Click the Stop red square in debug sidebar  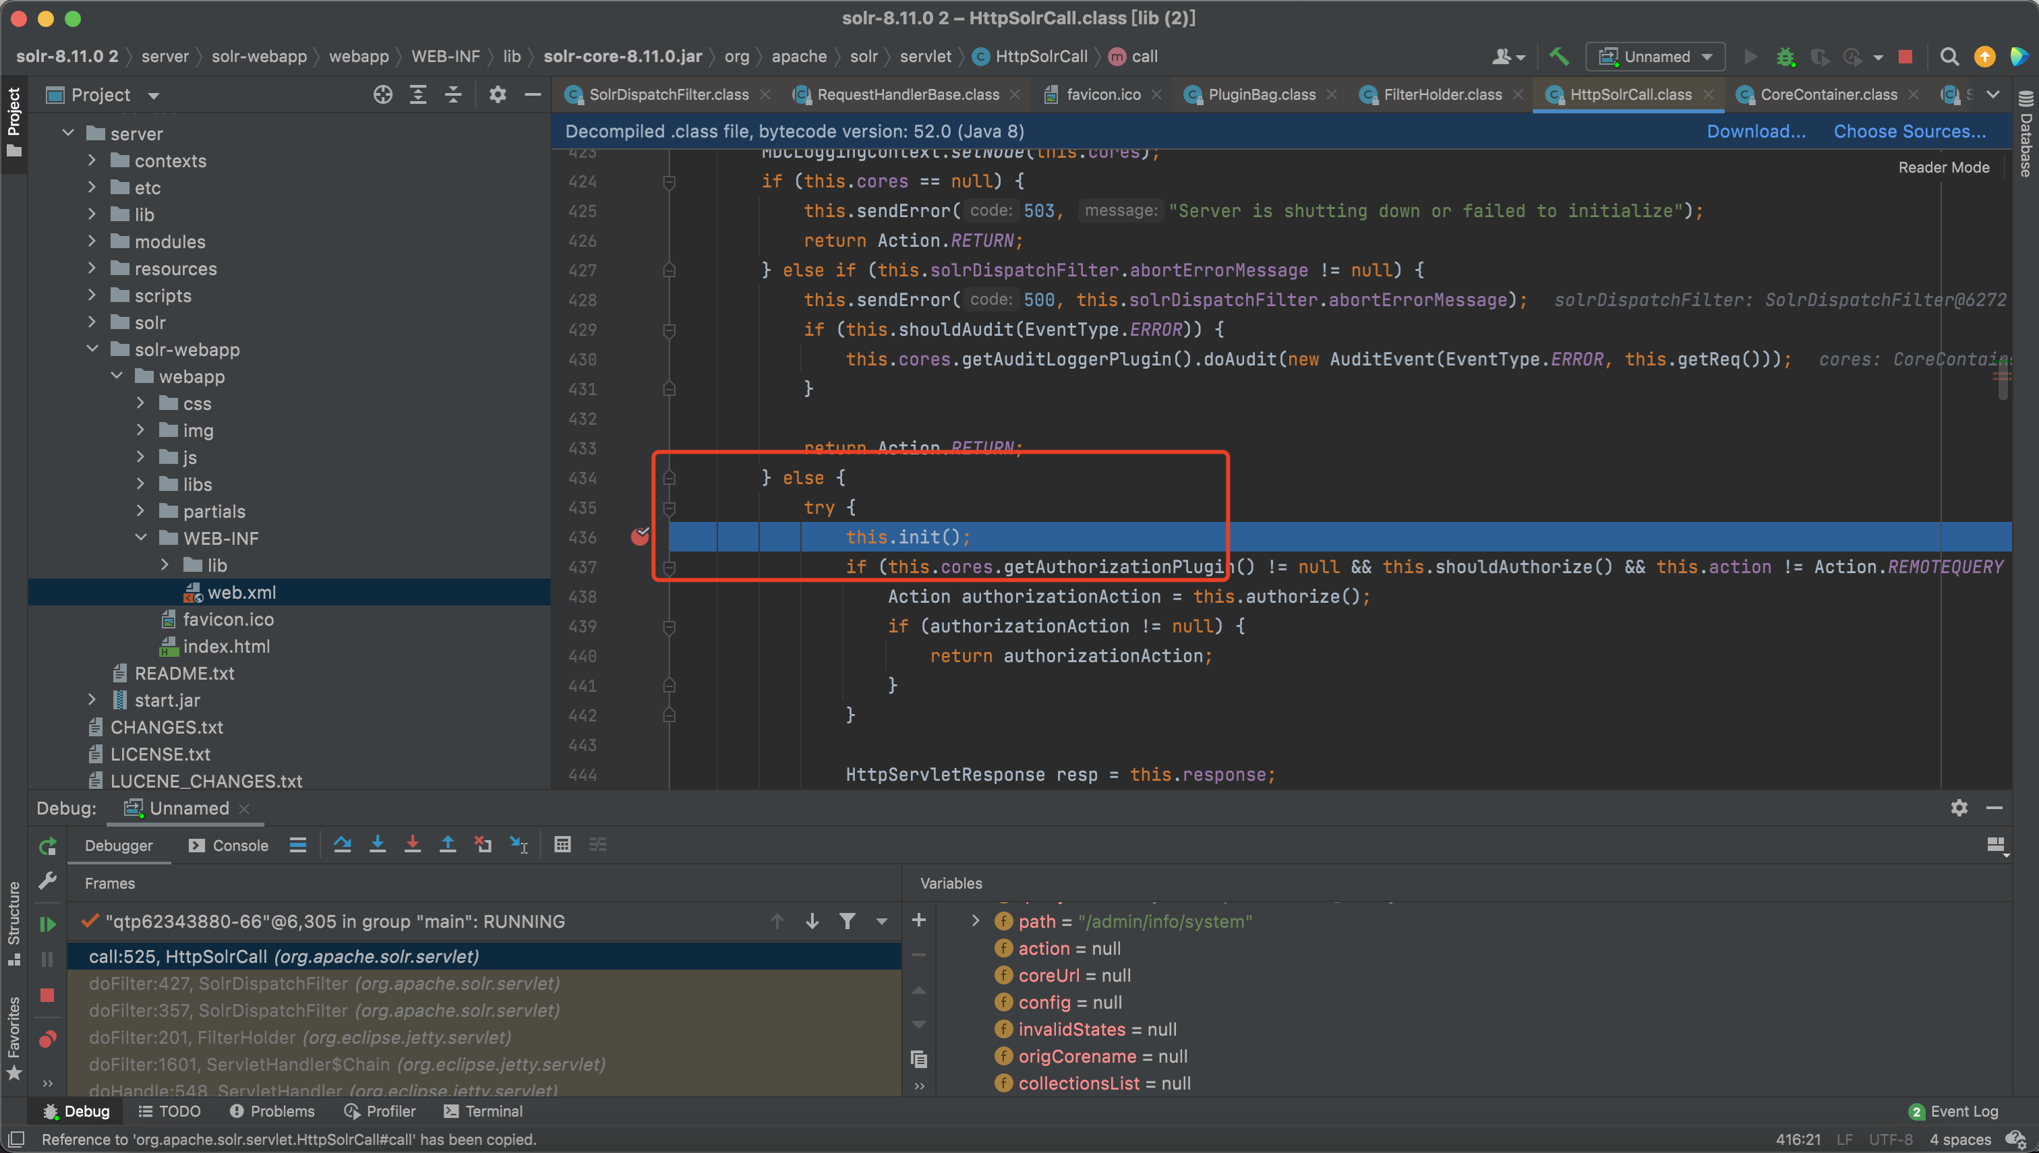click(x=47, y=995)
